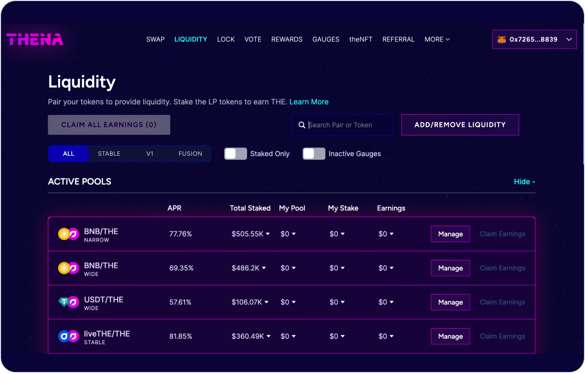
Task: Select the ALL pools filter tab
Action: pyautogui.click(x=68, y=154)
